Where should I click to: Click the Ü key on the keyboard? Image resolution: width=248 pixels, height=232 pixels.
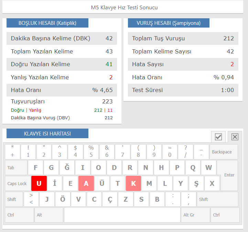[102, 183]
